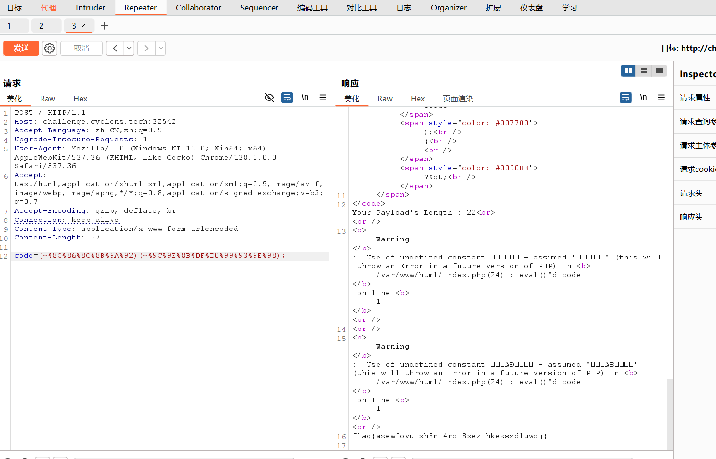Screen dimensions: 716x459
Task: Click the 发送 send button
Action: (x=21, y=48)
